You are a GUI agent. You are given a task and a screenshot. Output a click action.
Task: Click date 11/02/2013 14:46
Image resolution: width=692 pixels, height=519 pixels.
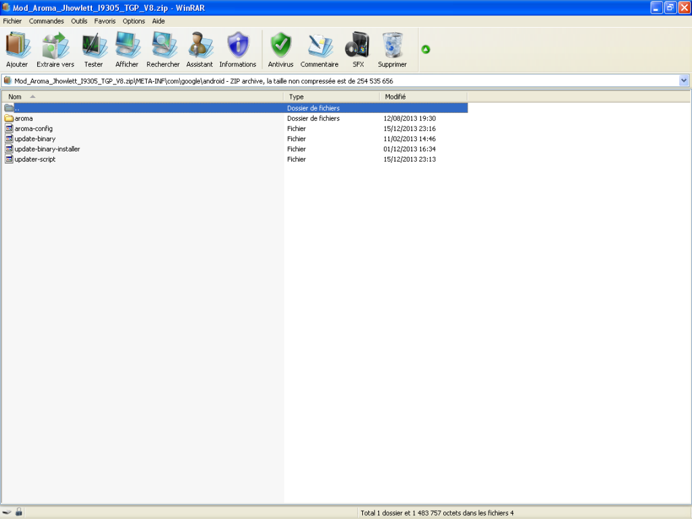coord(410,139)
